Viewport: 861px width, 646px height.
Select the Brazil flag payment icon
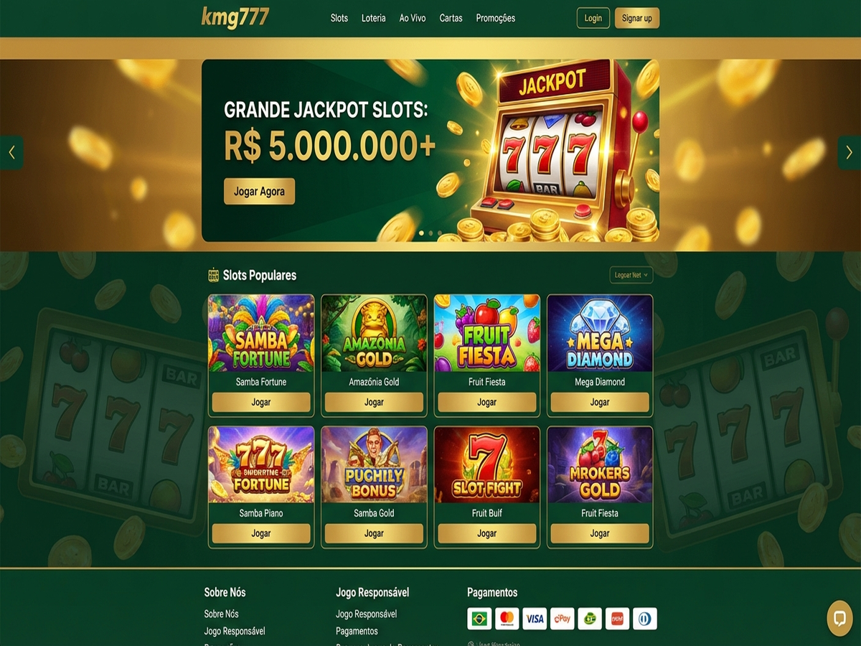click(479, 619)
